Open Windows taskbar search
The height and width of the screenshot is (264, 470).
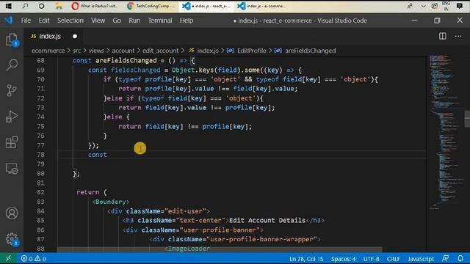click(x=25, y=6)
